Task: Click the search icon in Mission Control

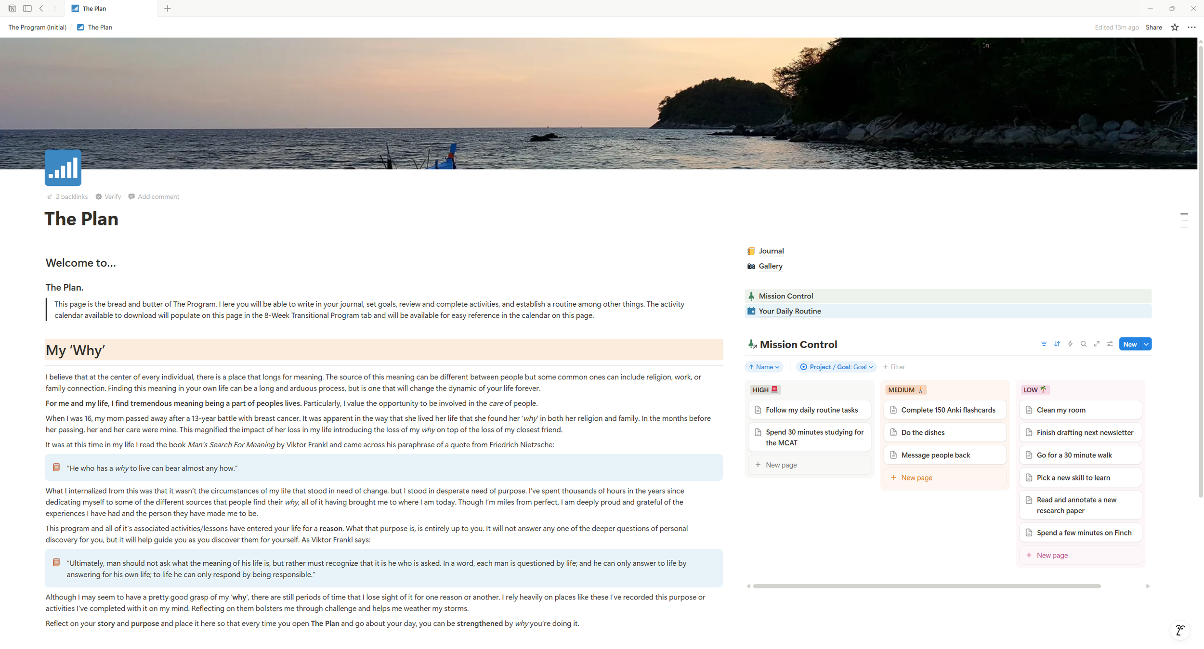Action: [x=1083, y=344]
